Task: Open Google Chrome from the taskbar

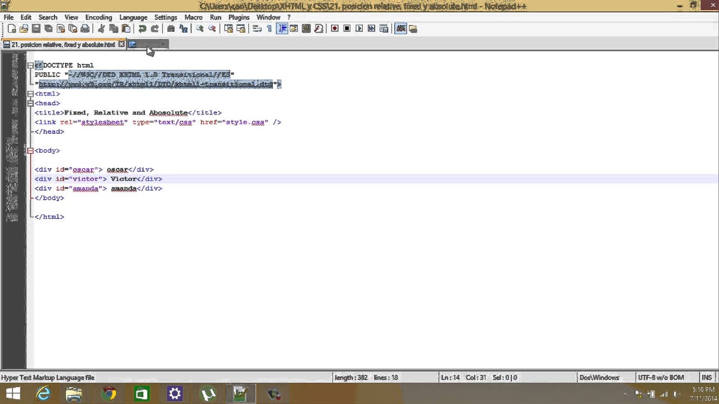Action: pyautogui.click(x=109, y=394)
